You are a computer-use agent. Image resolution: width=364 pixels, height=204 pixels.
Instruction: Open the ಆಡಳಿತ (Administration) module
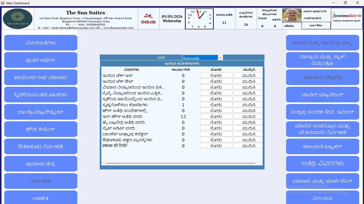41,197
